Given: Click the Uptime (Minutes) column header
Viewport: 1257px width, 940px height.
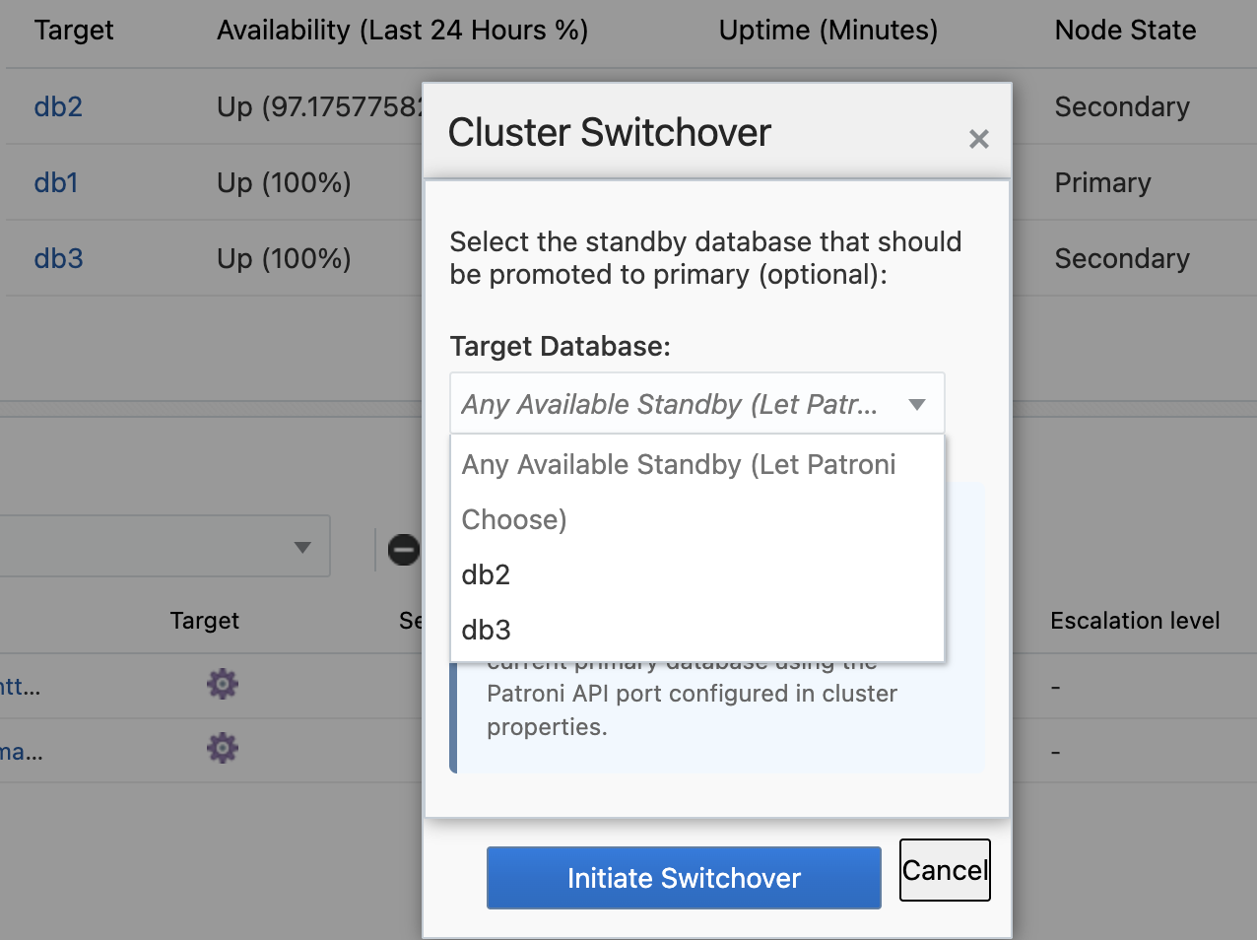Looking at the screenshot, I should pos(827,31).
